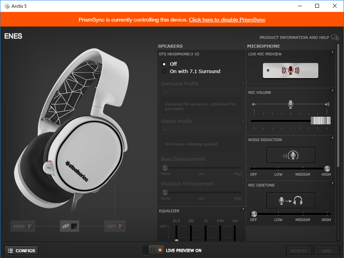344x258 pixels.
Task: Close the Arctis 5 window
Action: tap(334, 6)
